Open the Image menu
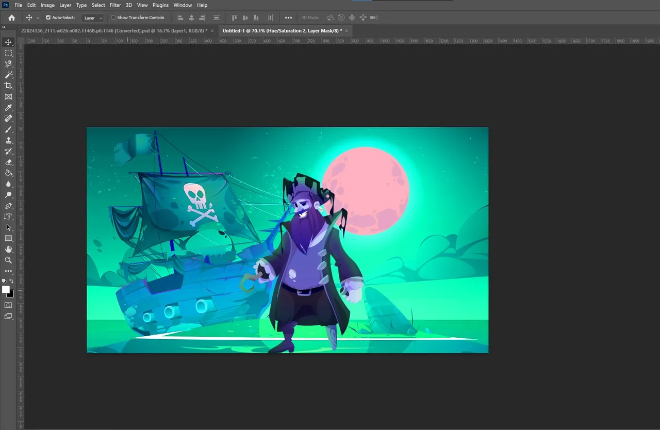Screen dimensions: 660x430 [x=47, y=5]
